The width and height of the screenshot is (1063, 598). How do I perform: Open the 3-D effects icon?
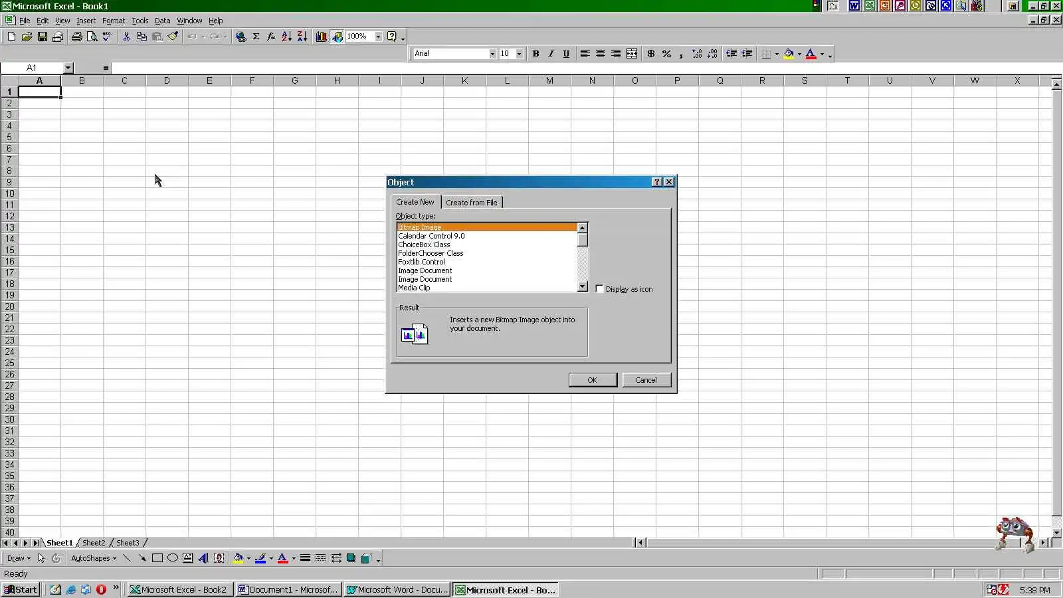point(366,558)
